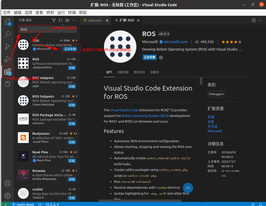Click the Robot Operating System (ROS) link

(145, 116)
